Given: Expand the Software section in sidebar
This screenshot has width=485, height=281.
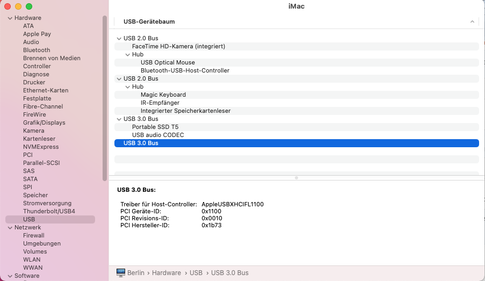Looking at the screenshot, I should pos(10,276).
